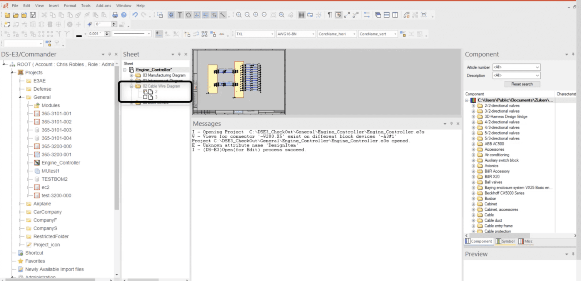Click the schematic sheet preview thumbnail
The width and height of the screenshot is (581, 281).
[x=239, y=82]
